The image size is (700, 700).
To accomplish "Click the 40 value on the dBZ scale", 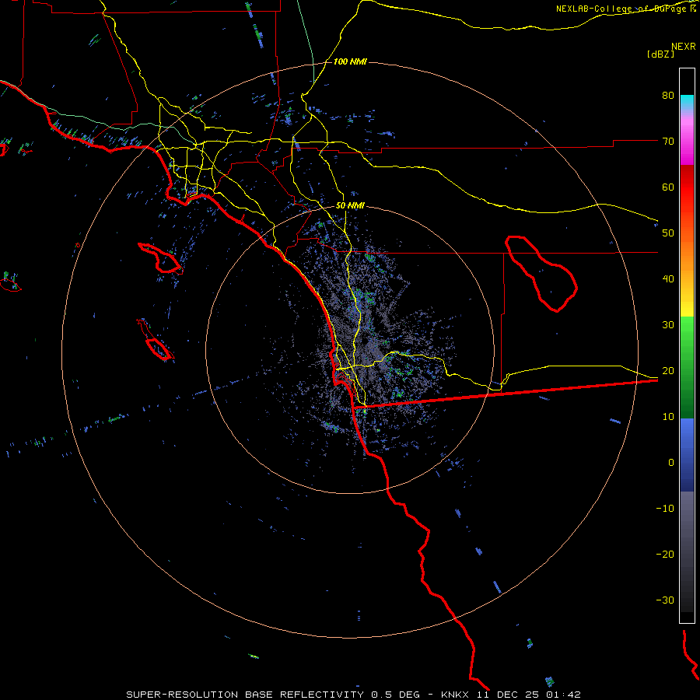I will click(x=668, y=278).
